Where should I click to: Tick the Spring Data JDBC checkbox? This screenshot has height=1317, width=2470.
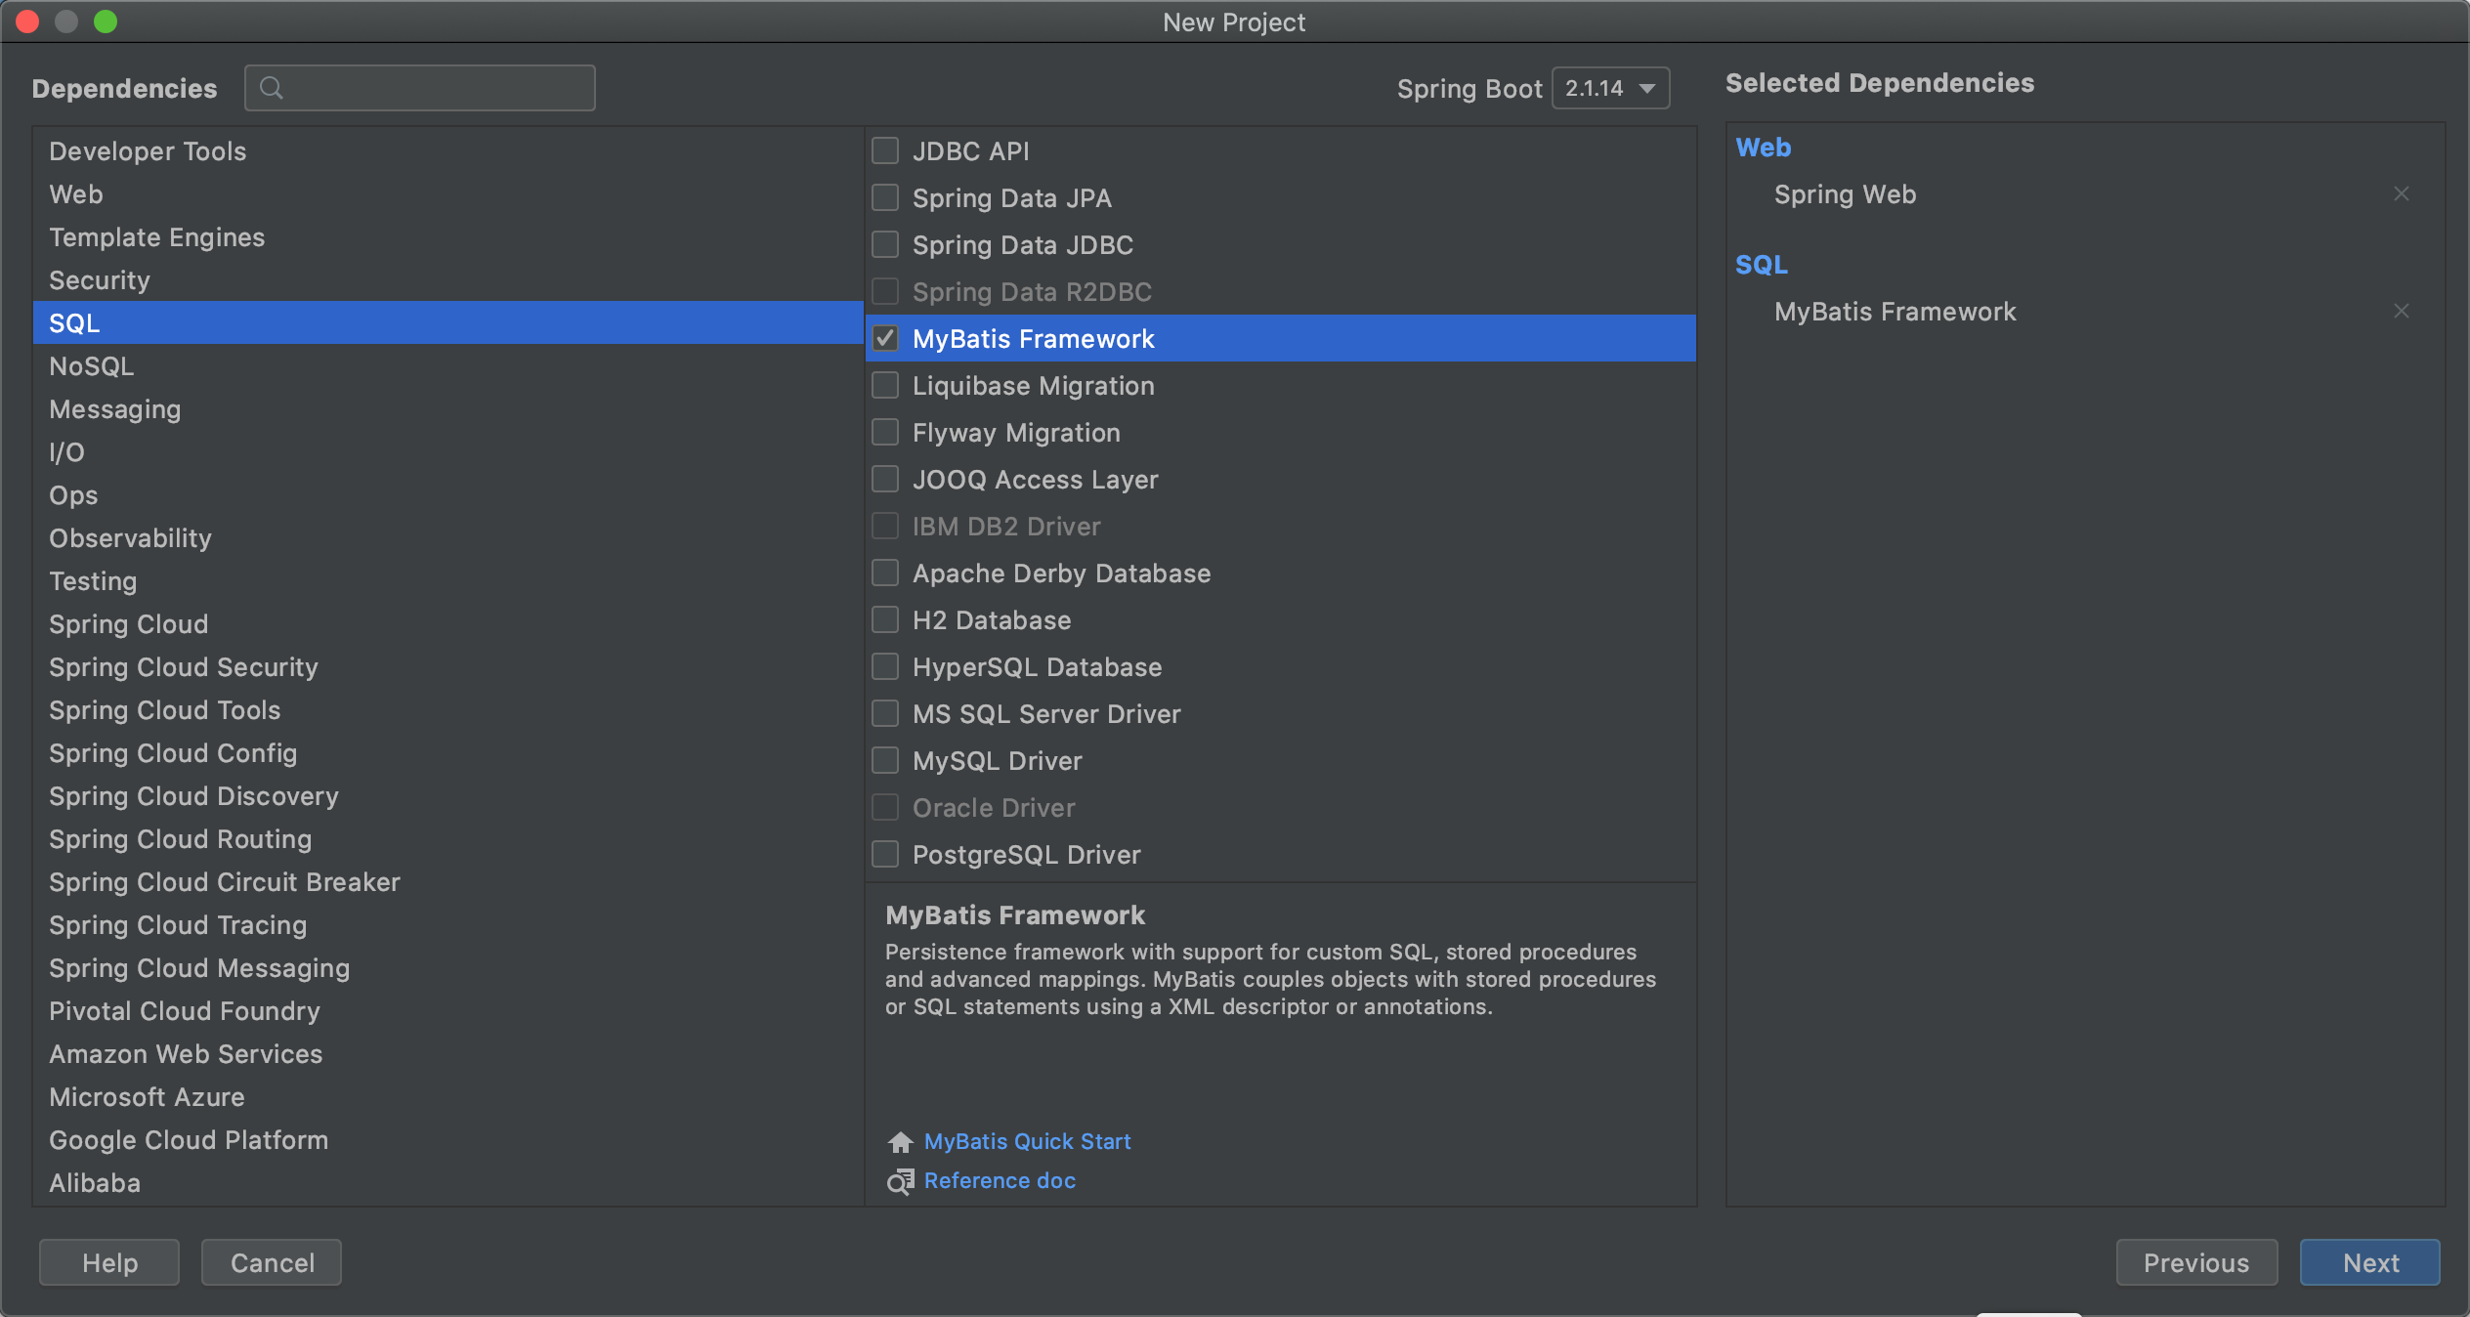(885, 244)
